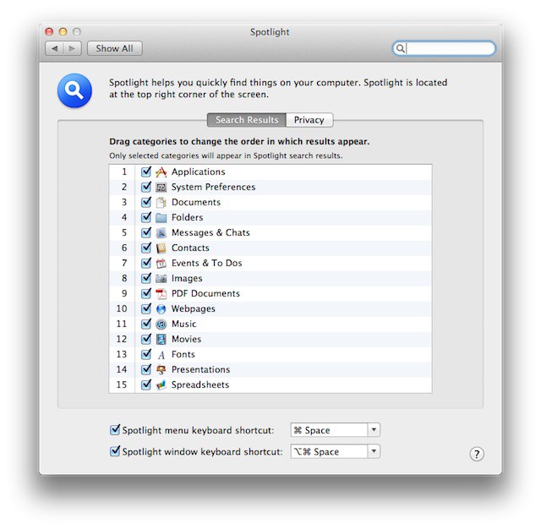
Task: Disable the Images category checkbox
Action: tap(146, 278)
